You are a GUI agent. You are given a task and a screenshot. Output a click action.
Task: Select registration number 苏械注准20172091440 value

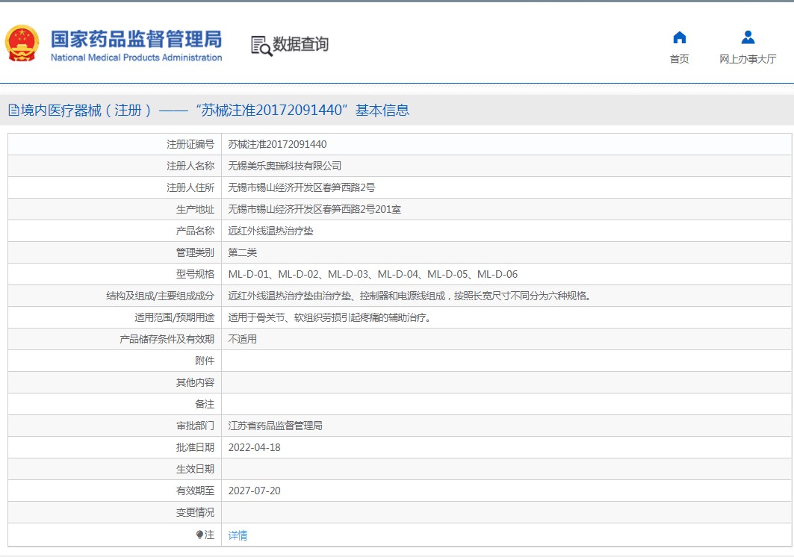click(x=277, y=144)
